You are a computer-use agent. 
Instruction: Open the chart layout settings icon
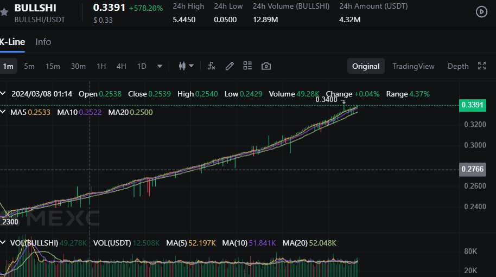(247, 66)
